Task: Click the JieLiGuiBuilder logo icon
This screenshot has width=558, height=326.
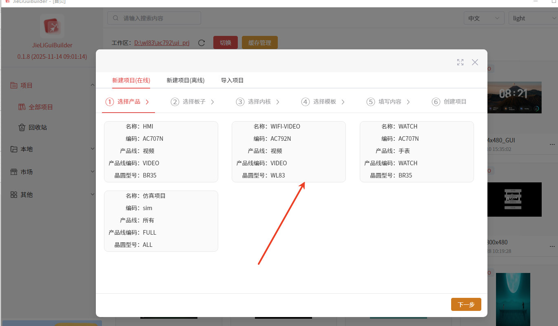Action: click(x=52, y=26)
